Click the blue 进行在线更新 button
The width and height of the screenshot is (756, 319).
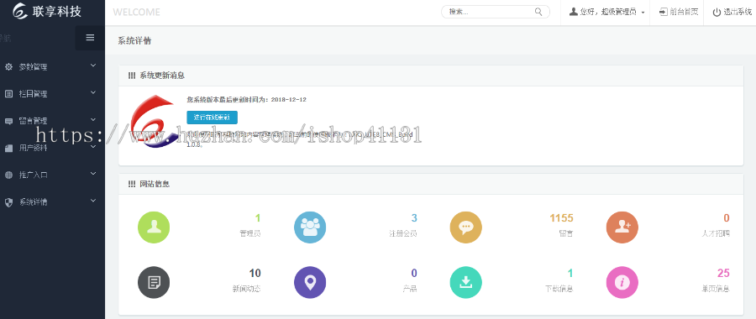[213, 118]
